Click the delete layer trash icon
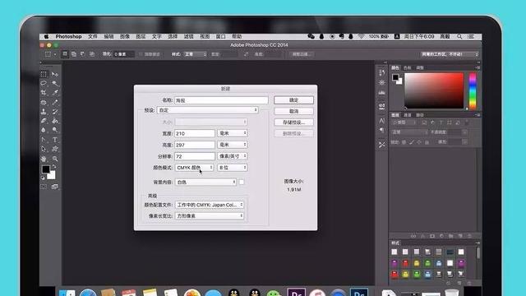 coord(469,236)
